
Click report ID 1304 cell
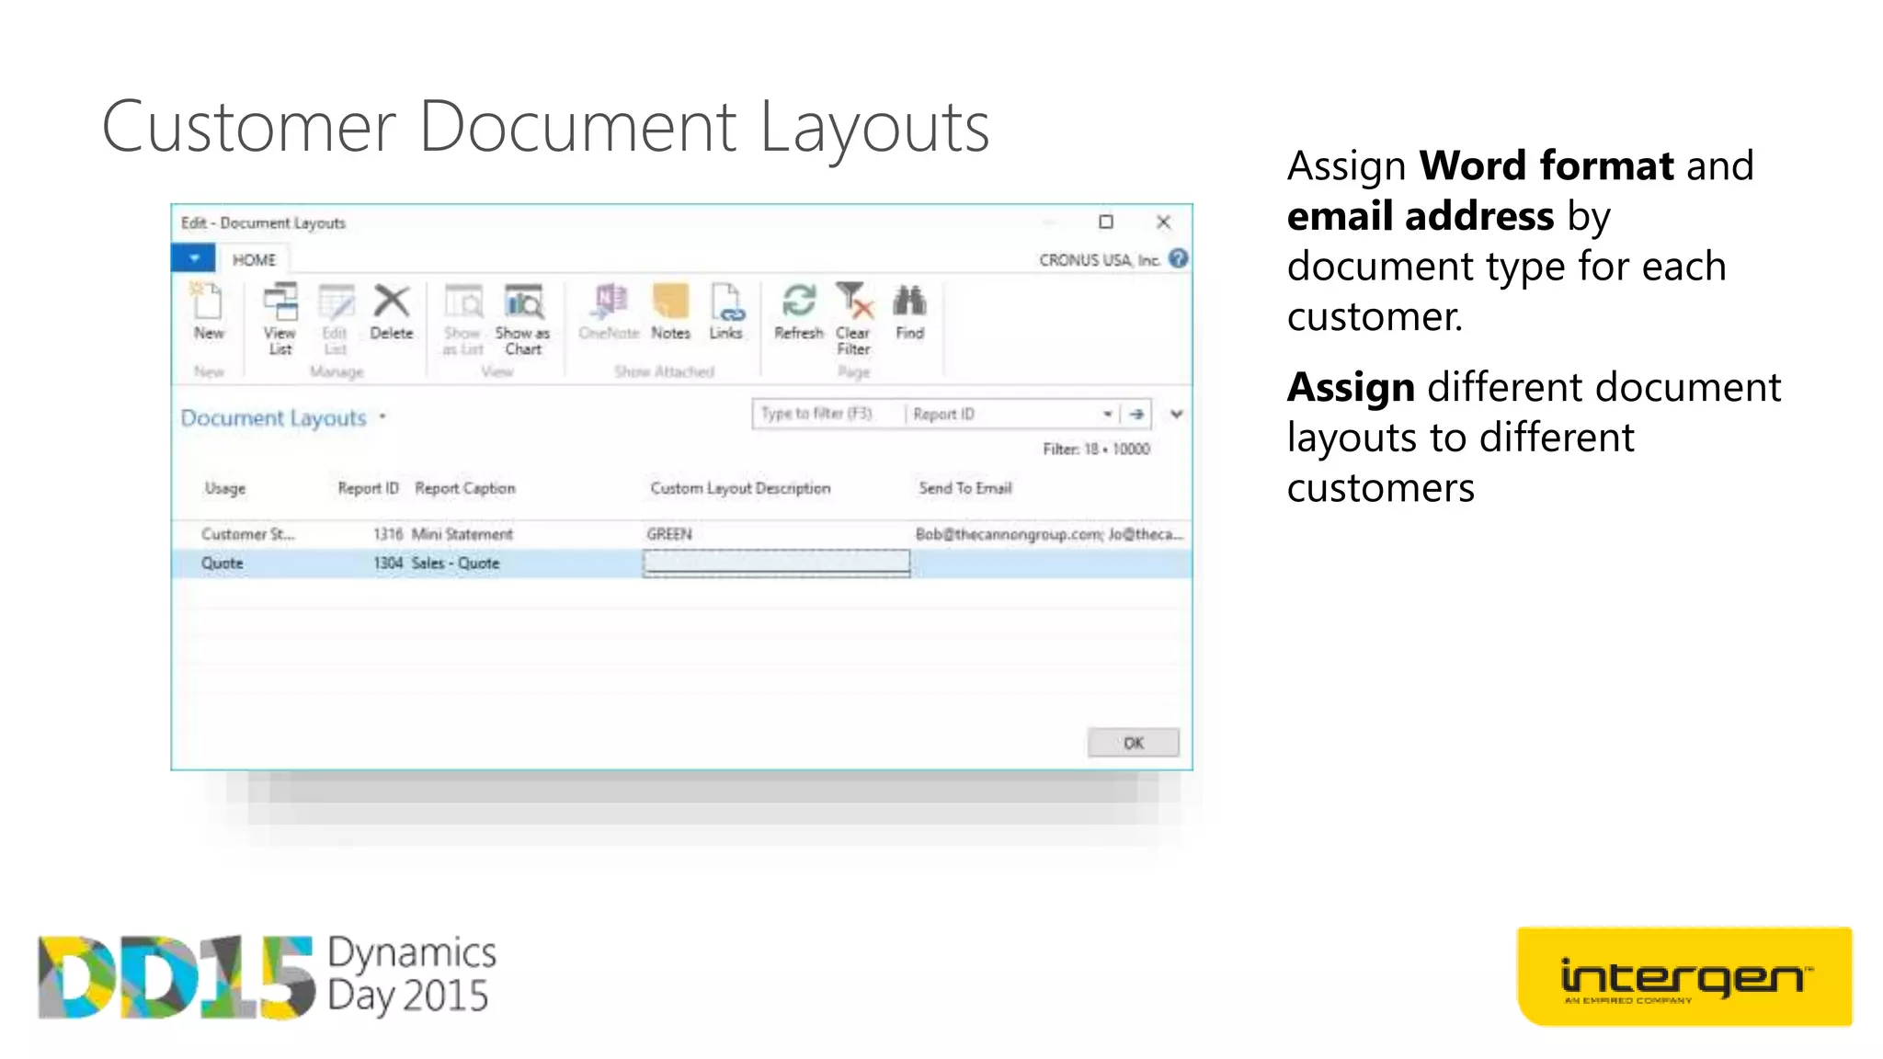tap(388, 564)
